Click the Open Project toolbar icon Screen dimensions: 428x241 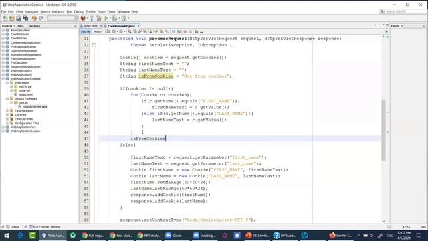pos(19,18)
